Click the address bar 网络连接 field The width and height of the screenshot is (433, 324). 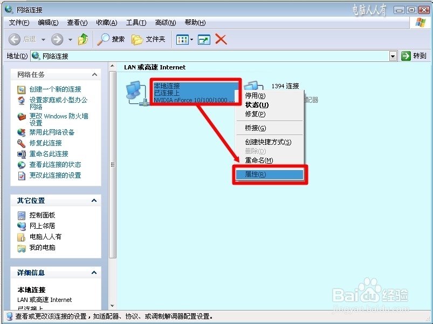210,56
